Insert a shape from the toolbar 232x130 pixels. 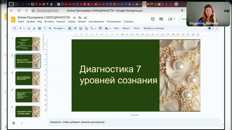coord(86,28)
